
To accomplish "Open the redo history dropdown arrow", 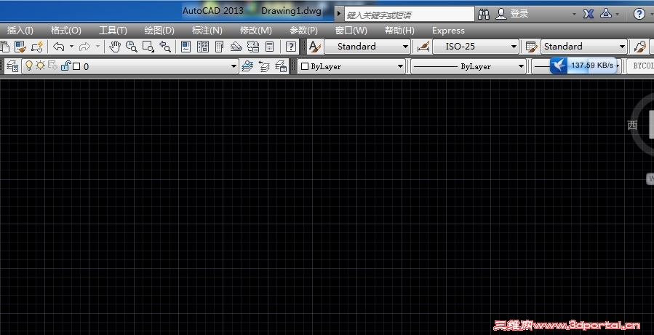I will pos(97,47).
